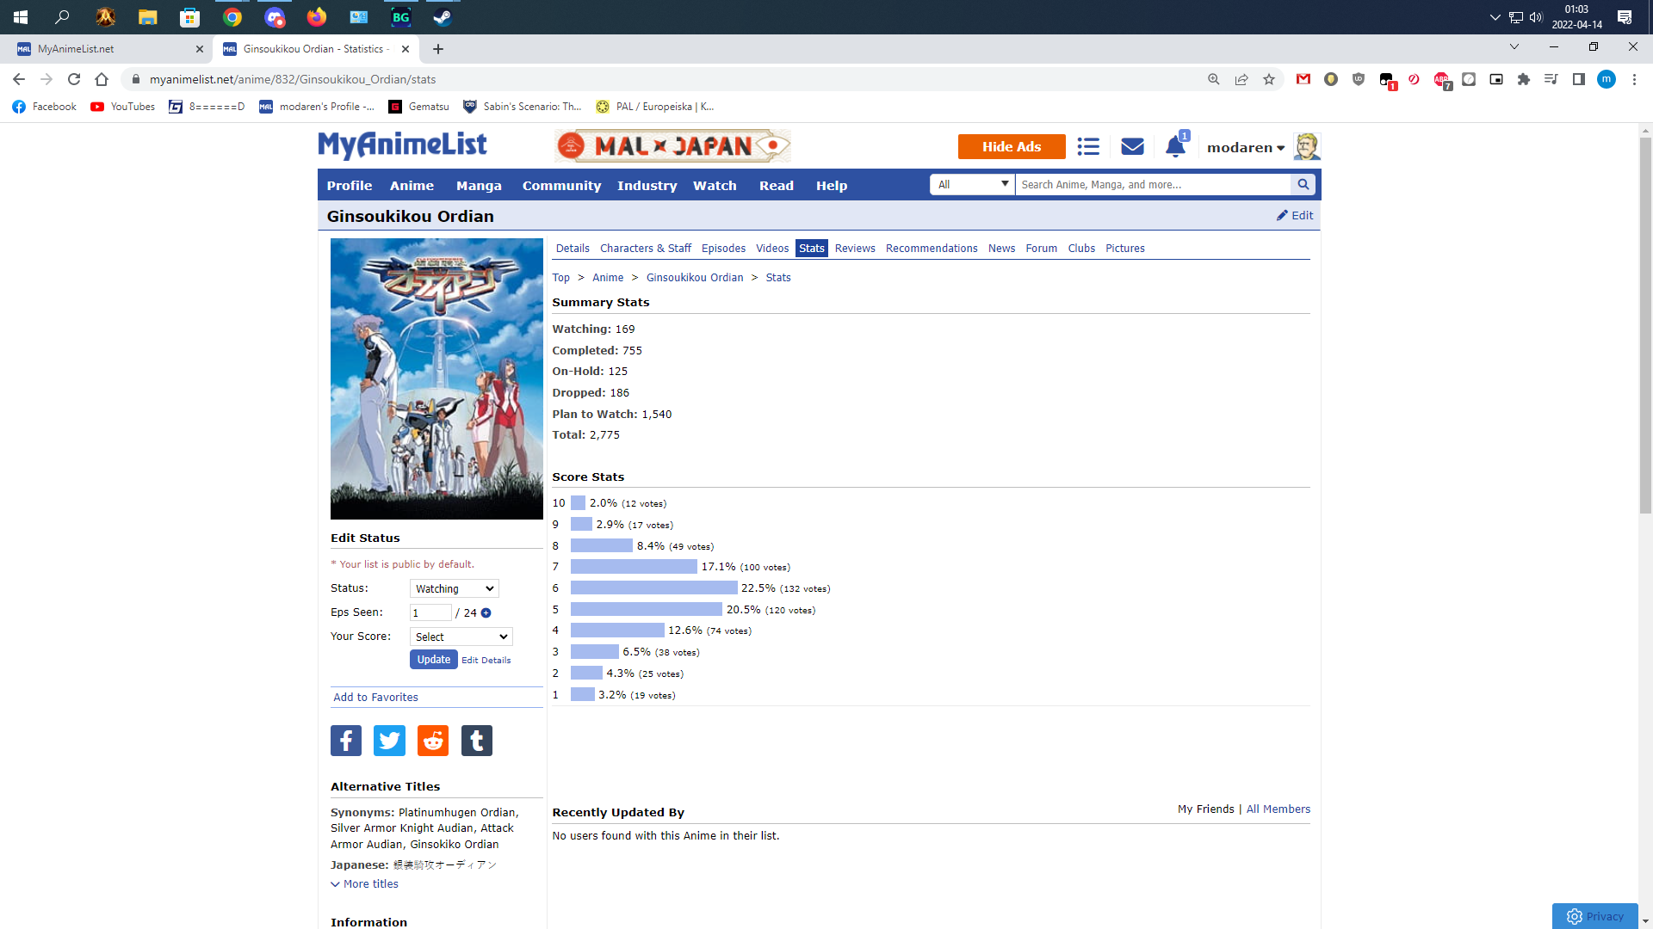Expand More titles section
This screenshot has height=929, width=1653.
coord(365,884)
